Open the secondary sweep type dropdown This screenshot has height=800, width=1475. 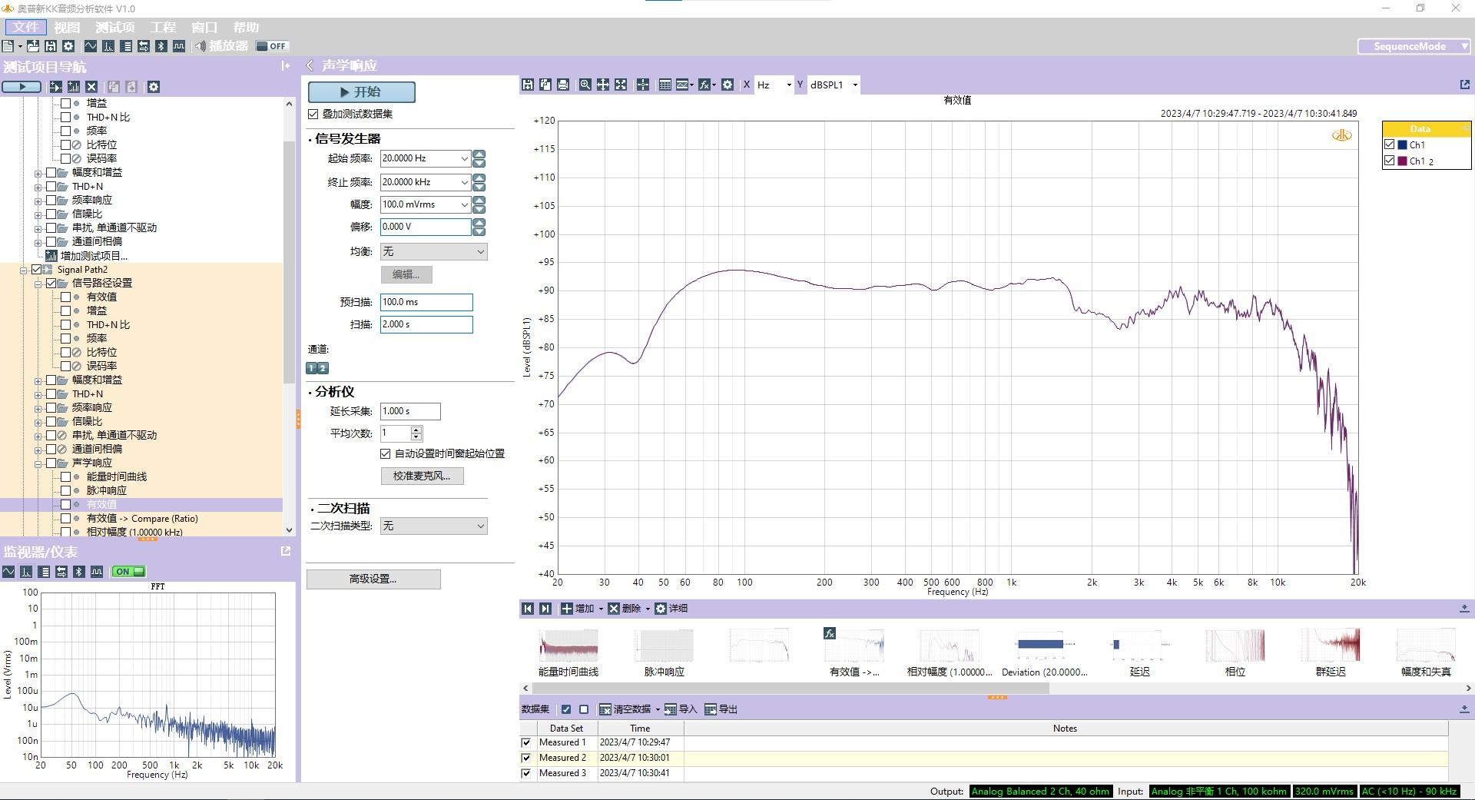(x=434, y=526)
